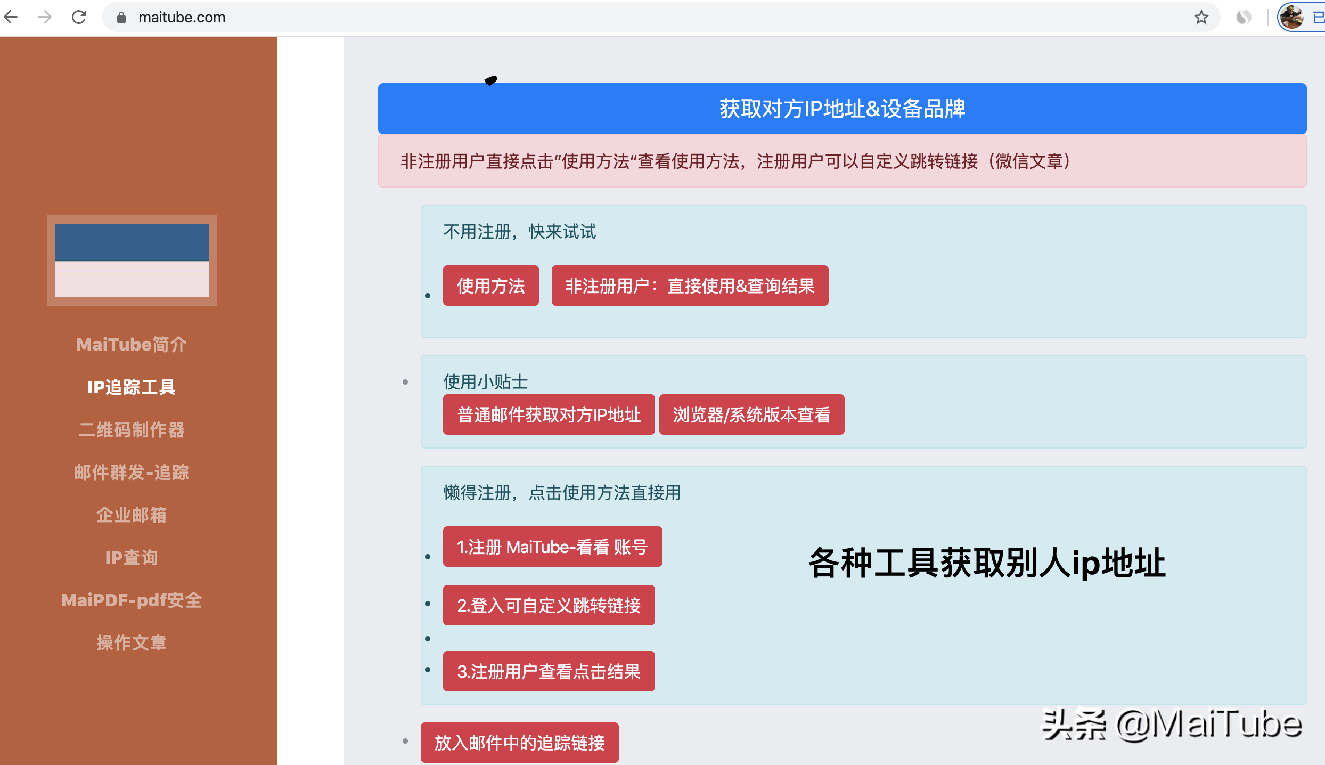
Task: Go to 邮件群发-追踪 in the sidebar
Action: 132,473
